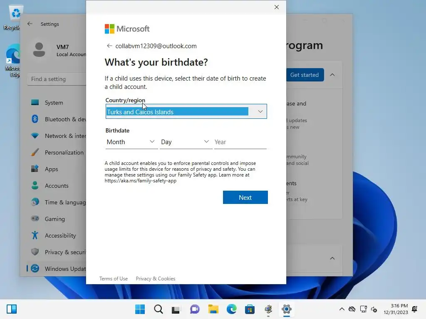Viewport: 426px width, 319px height.
Task: Click the Windows Update sync icon
Action: coord(35,268)
